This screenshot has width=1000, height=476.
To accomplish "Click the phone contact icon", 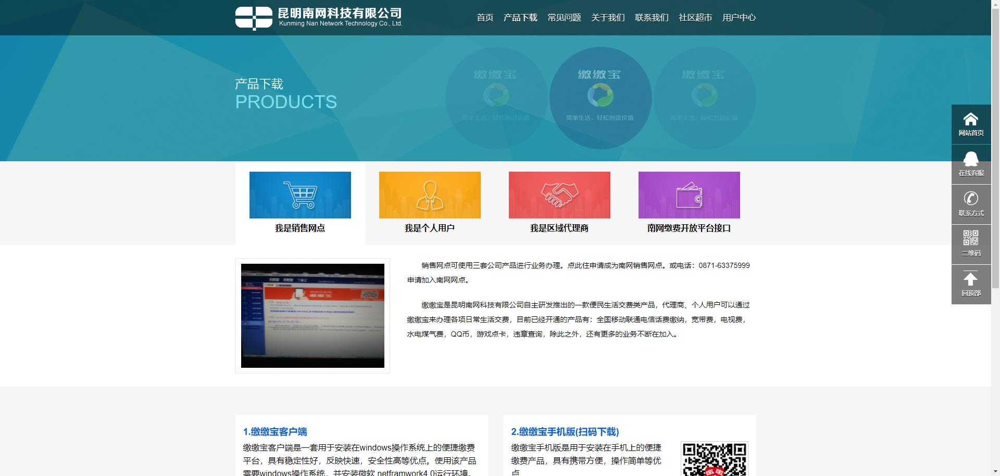I will click(970, 199).
